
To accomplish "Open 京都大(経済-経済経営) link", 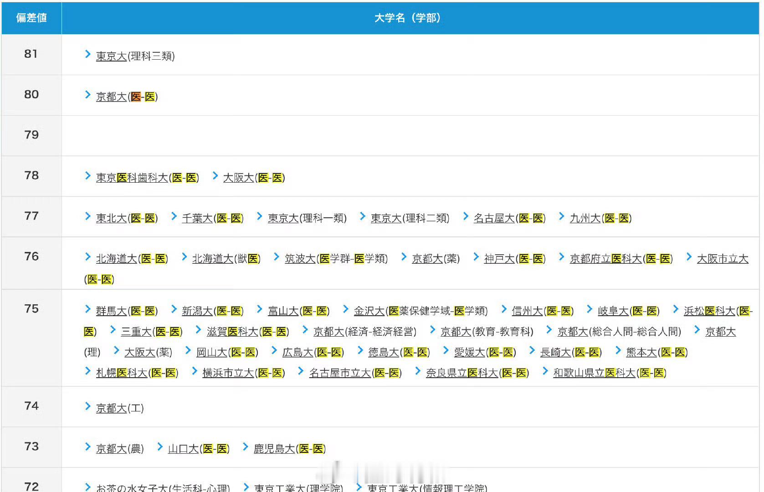I will 365,332.
